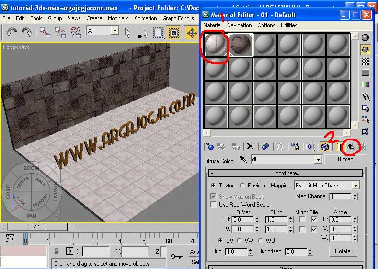Click Make Material Copy icon

coord(265,146)
